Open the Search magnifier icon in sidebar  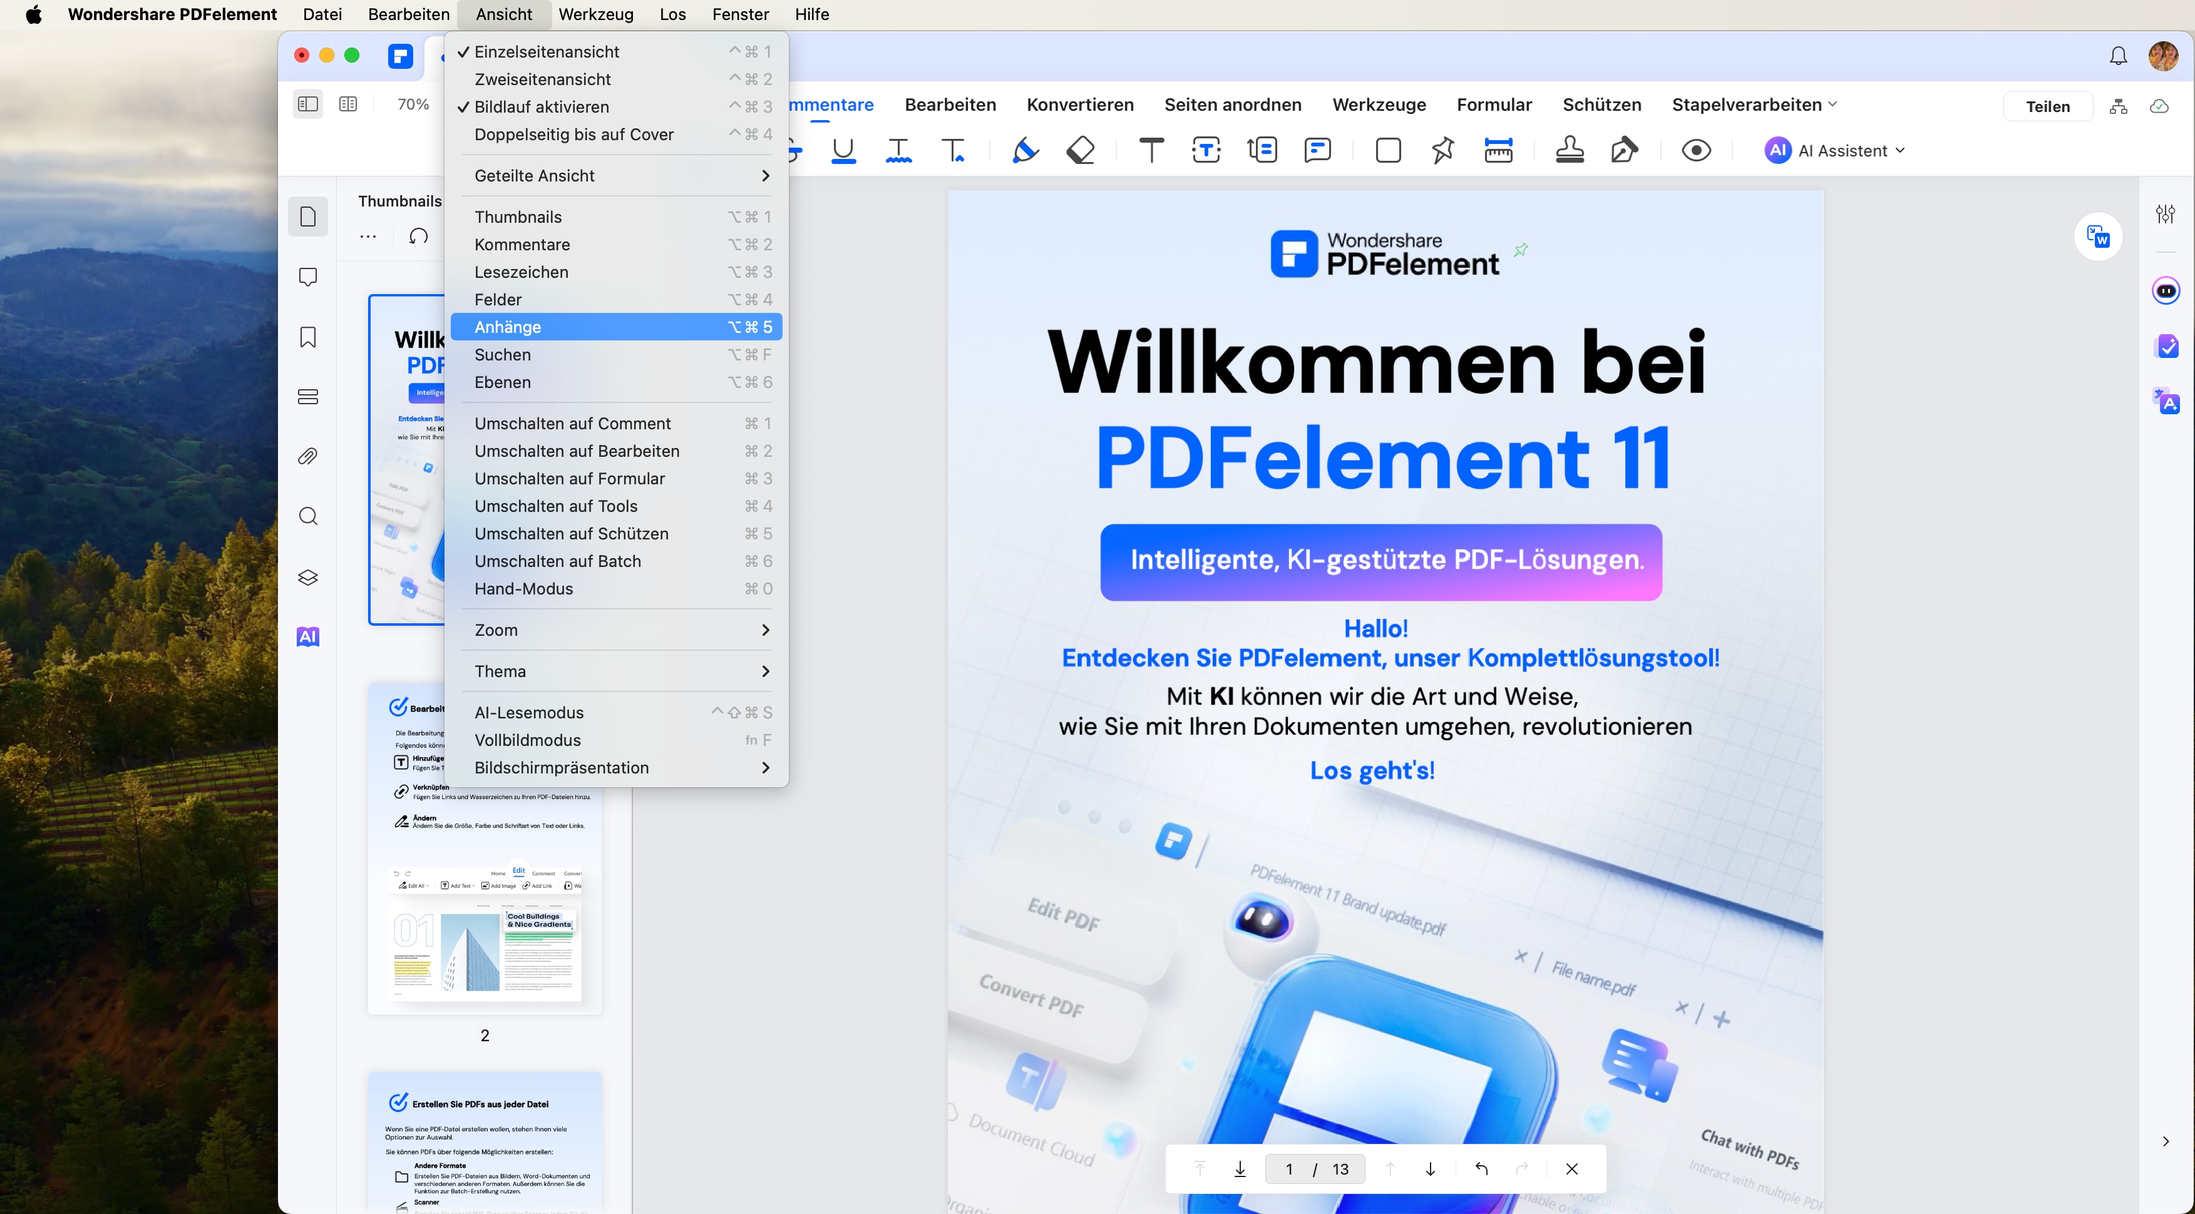tap(307, 516)
